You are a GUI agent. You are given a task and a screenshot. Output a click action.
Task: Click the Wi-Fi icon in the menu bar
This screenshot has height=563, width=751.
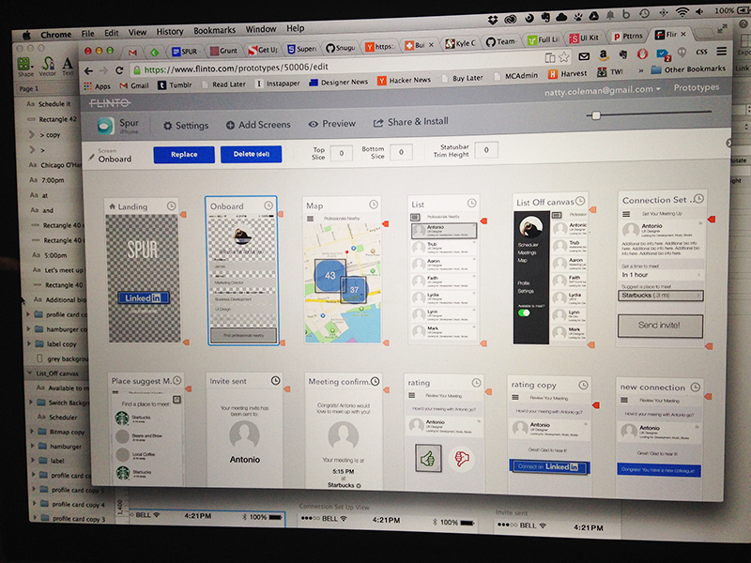[x=682, y=11]
